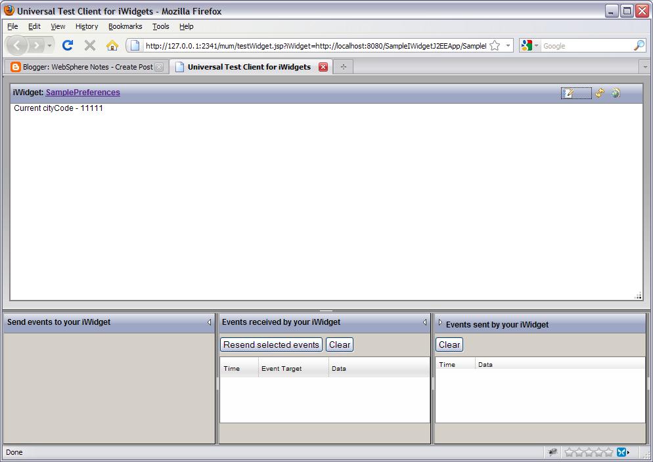Viewport: 653px width, 462px height.
Task: Click the fifth rating star in status bar
Action: pyautogui.click(x=608, y=452)
